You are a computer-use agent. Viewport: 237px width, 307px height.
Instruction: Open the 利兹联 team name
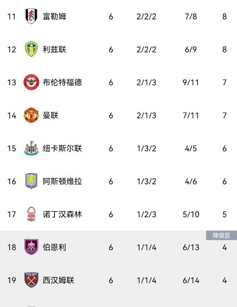(x=54, y=50)
